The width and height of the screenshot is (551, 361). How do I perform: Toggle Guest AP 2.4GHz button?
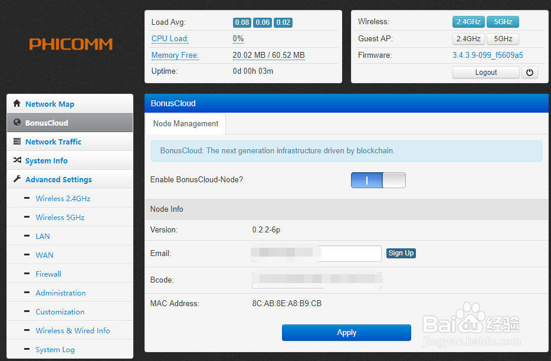pos(468,39)
